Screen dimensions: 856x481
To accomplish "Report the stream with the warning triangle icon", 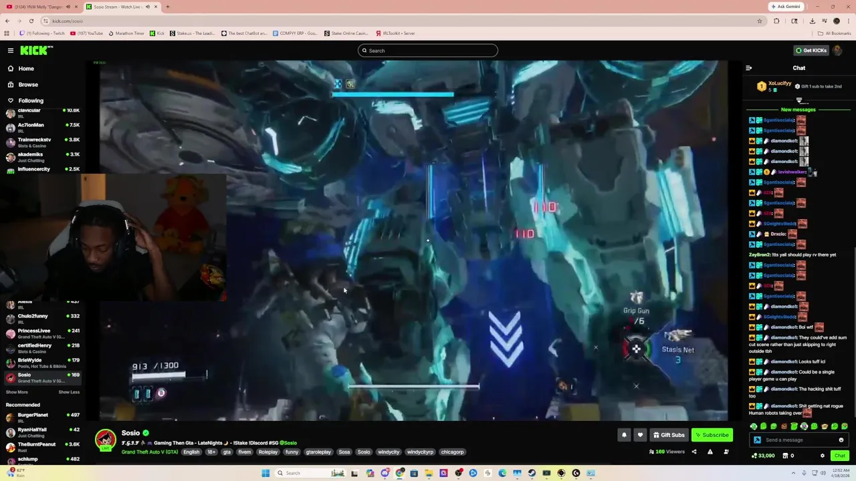I will (x=710, y=452).
